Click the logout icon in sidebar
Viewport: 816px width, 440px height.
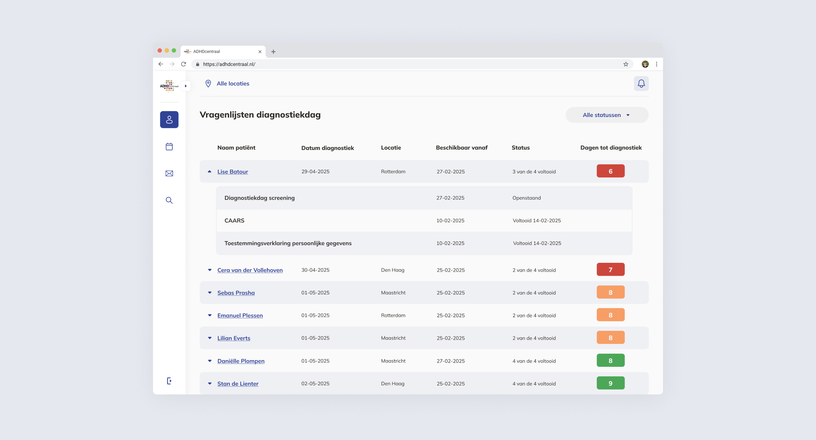(x=169, y=381)
